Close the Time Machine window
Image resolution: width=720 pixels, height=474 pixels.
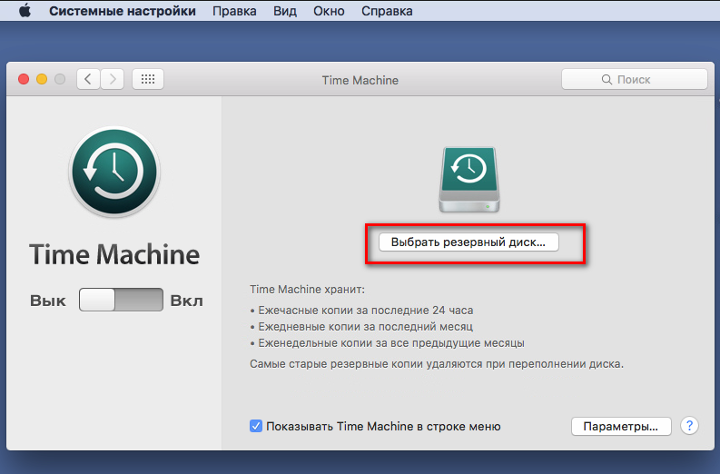23,80
